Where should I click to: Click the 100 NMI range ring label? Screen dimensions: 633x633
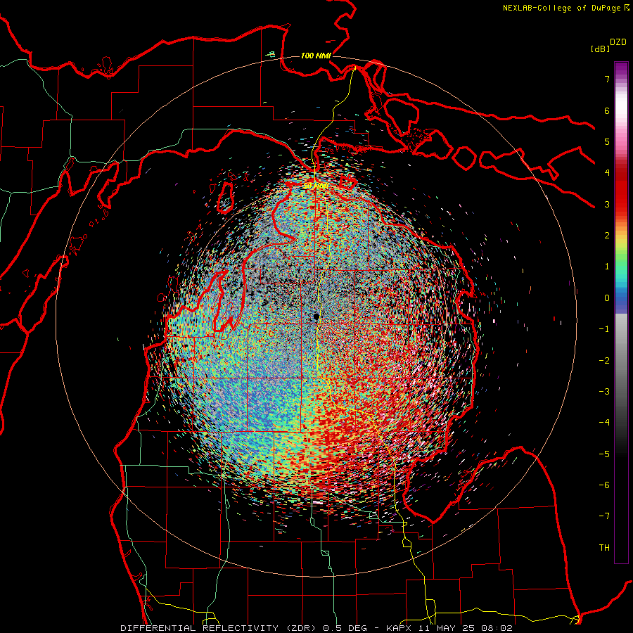pyautogui.click(x=316, y=56)
